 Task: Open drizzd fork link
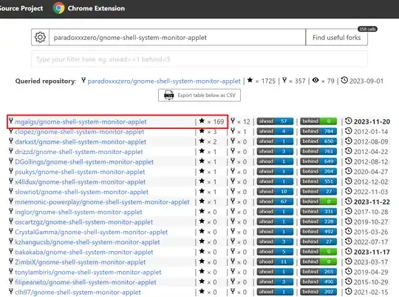click(79, 152)
